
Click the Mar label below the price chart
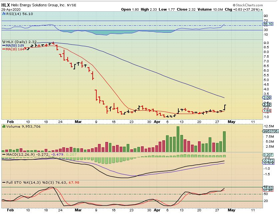pos(78,122)
